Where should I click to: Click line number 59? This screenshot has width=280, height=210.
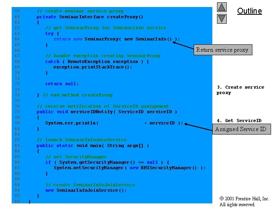point(17,11)
